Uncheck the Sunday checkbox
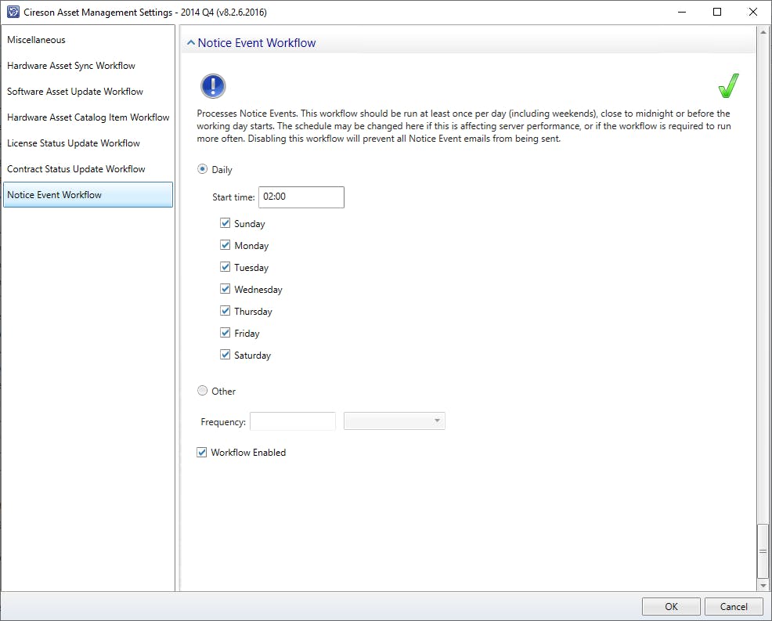 [x=225, y=223]
